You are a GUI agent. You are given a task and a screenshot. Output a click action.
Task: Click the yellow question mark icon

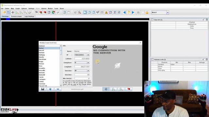[x=129, y=12]
